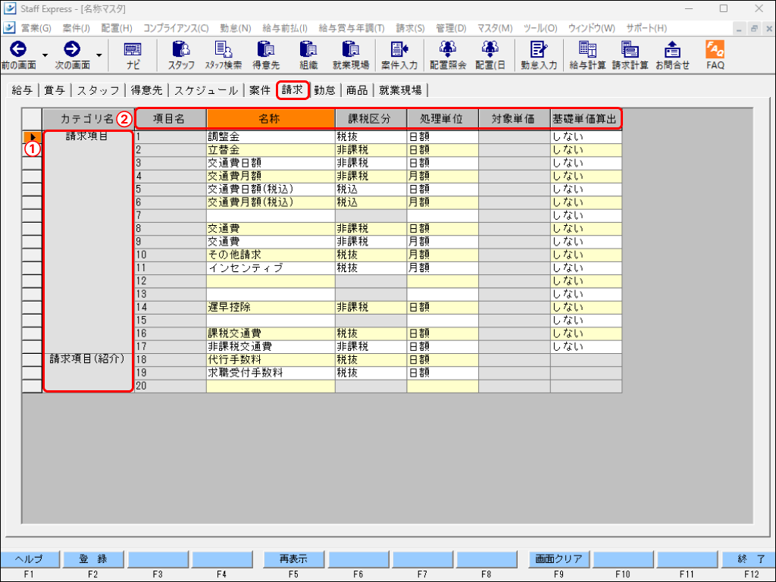Screen dimensions: 776x582
Task: Restore the inner document window
Action: [x=754, y=29]
